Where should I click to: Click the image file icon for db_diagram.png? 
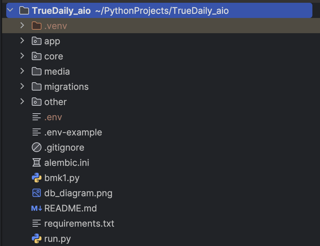click(x=36, y=193)
